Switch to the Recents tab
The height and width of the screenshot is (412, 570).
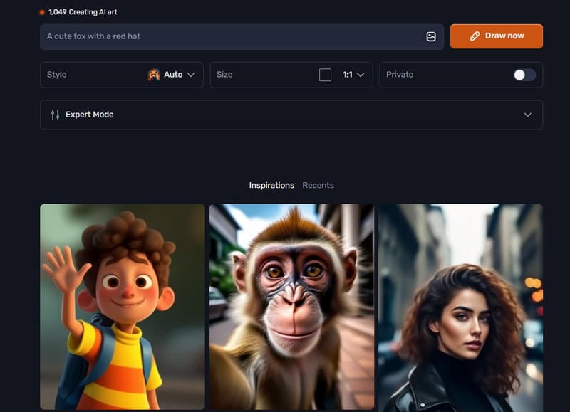click(318, 185)
